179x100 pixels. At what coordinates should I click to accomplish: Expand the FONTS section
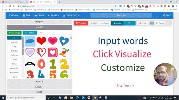pos(39,82)
